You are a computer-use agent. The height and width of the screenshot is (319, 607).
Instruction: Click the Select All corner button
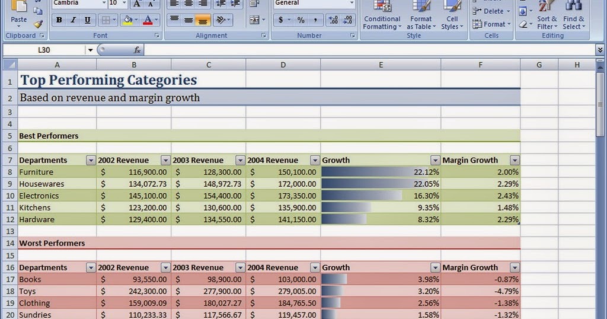coord(10,65)
